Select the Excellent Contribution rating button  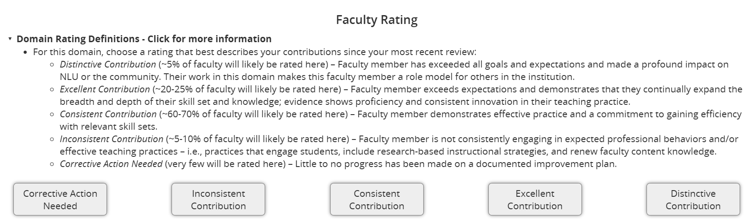click(535, 199)
